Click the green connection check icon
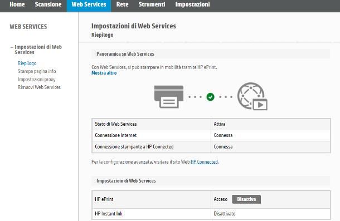This screenshot has height=221, width=340. (x=210, y=97)
